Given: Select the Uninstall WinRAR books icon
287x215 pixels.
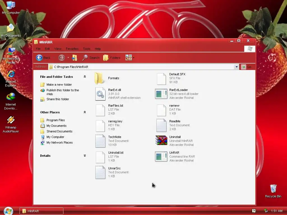Looking at the screenshot, I should pyautogui.click(x=161, y=140).
